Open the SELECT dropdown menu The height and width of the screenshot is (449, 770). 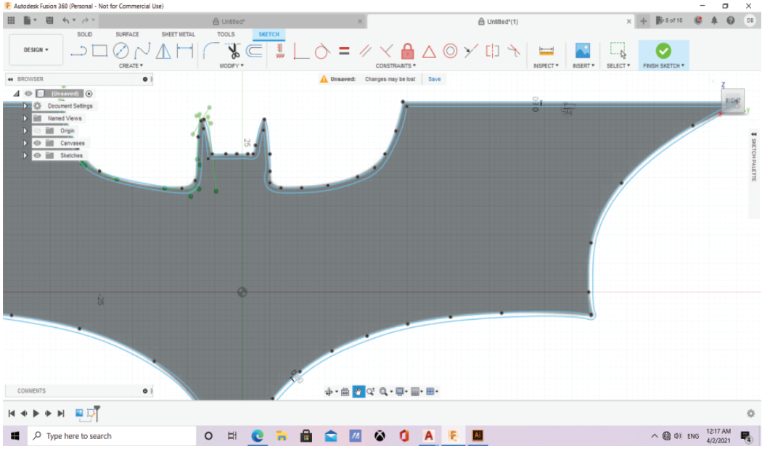[618, 66]
